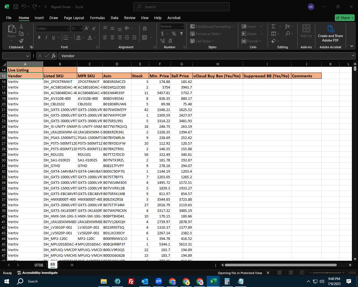Click Merge & Center icon

pyautogui.click(x=145, y=37)
